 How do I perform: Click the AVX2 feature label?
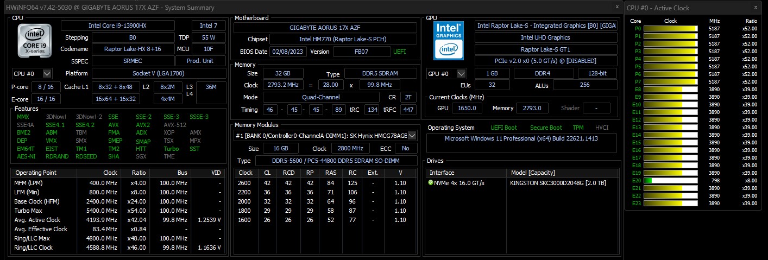pos(143,124)
